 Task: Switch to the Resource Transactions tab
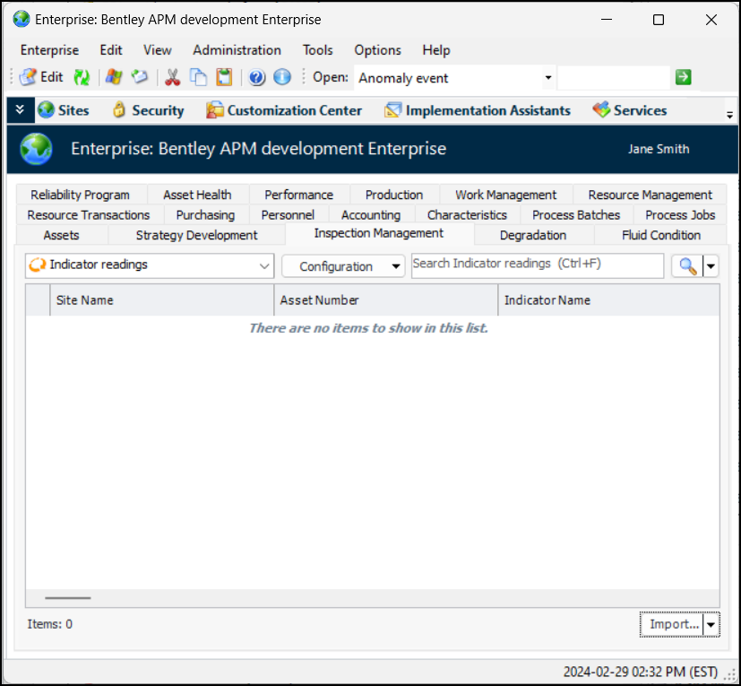(x=89, y=215)
